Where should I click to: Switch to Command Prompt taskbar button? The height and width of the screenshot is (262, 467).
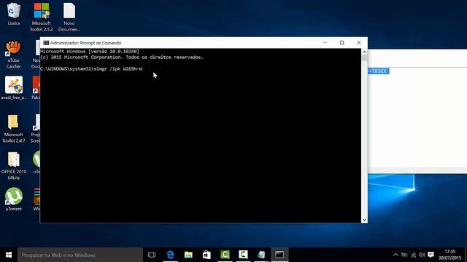279,255
